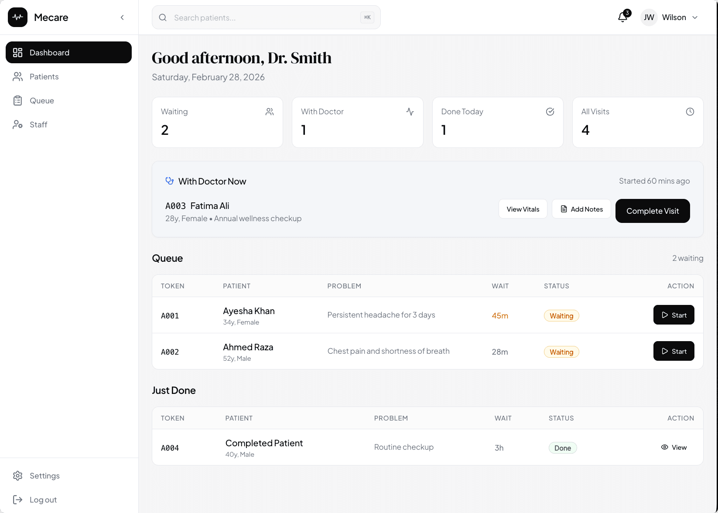Click the 28m wait time
This screenshot has height=513, width=718.
(500, 352)
